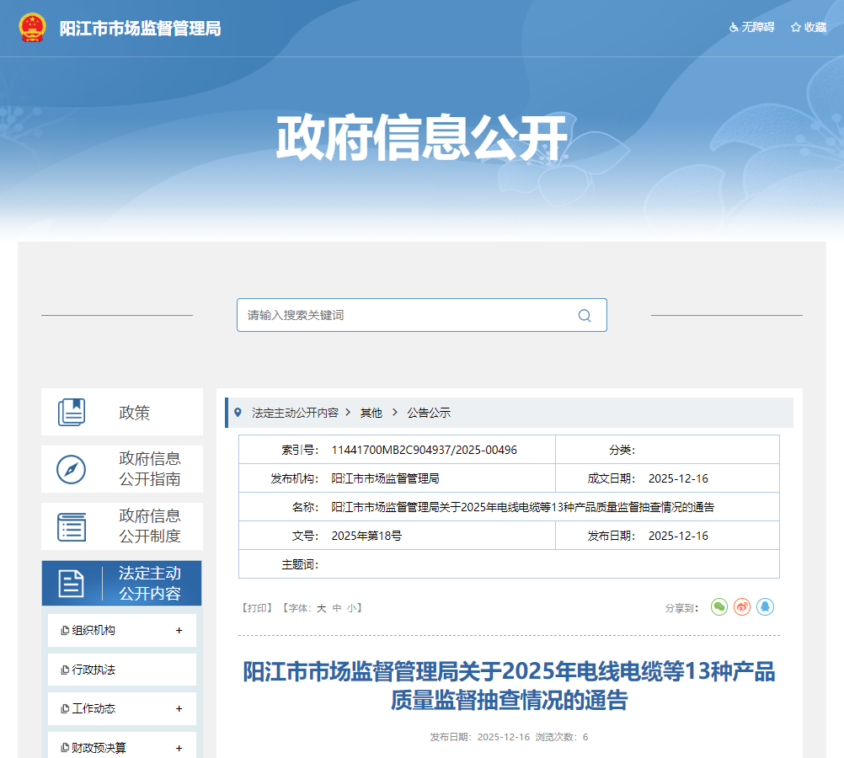844x758 pixels.
Task: Go to 公告公示 in breadcrumb
Action: point(429,413)
